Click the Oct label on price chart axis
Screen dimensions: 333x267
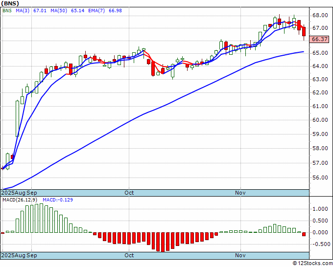129,193
